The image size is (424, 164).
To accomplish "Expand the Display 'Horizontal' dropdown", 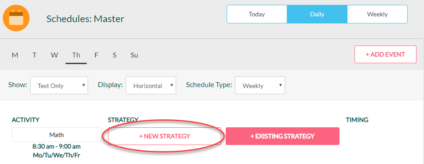I will 151,85.
